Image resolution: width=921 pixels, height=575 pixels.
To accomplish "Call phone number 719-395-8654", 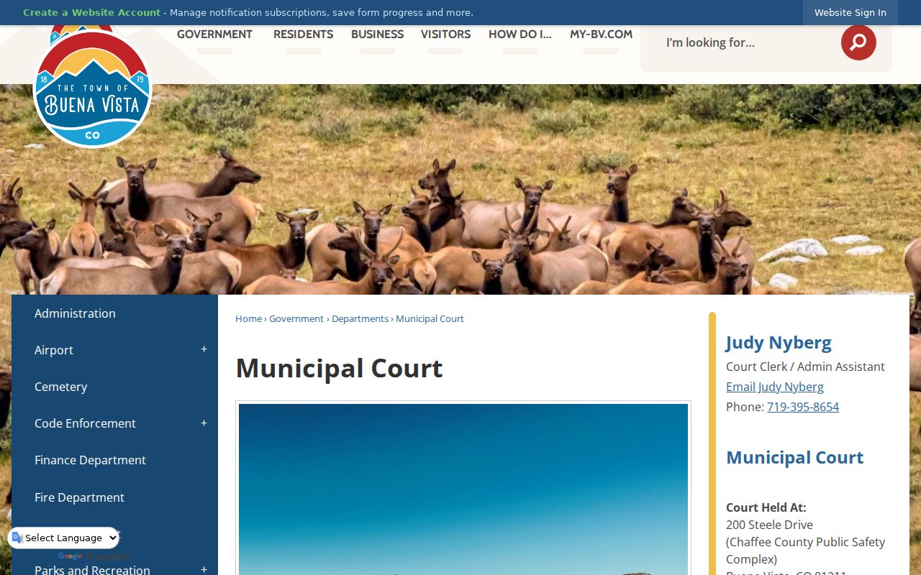I will coord(803,407).
